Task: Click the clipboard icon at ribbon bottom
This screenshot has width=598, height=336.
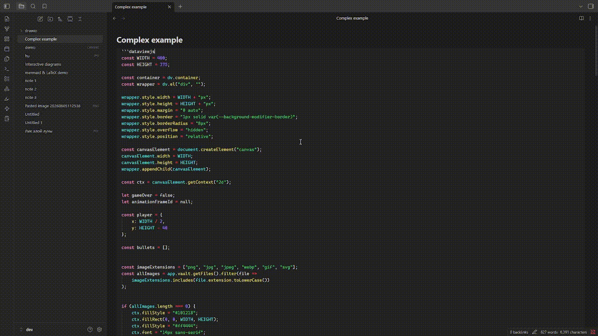Action: click(7, 119)
